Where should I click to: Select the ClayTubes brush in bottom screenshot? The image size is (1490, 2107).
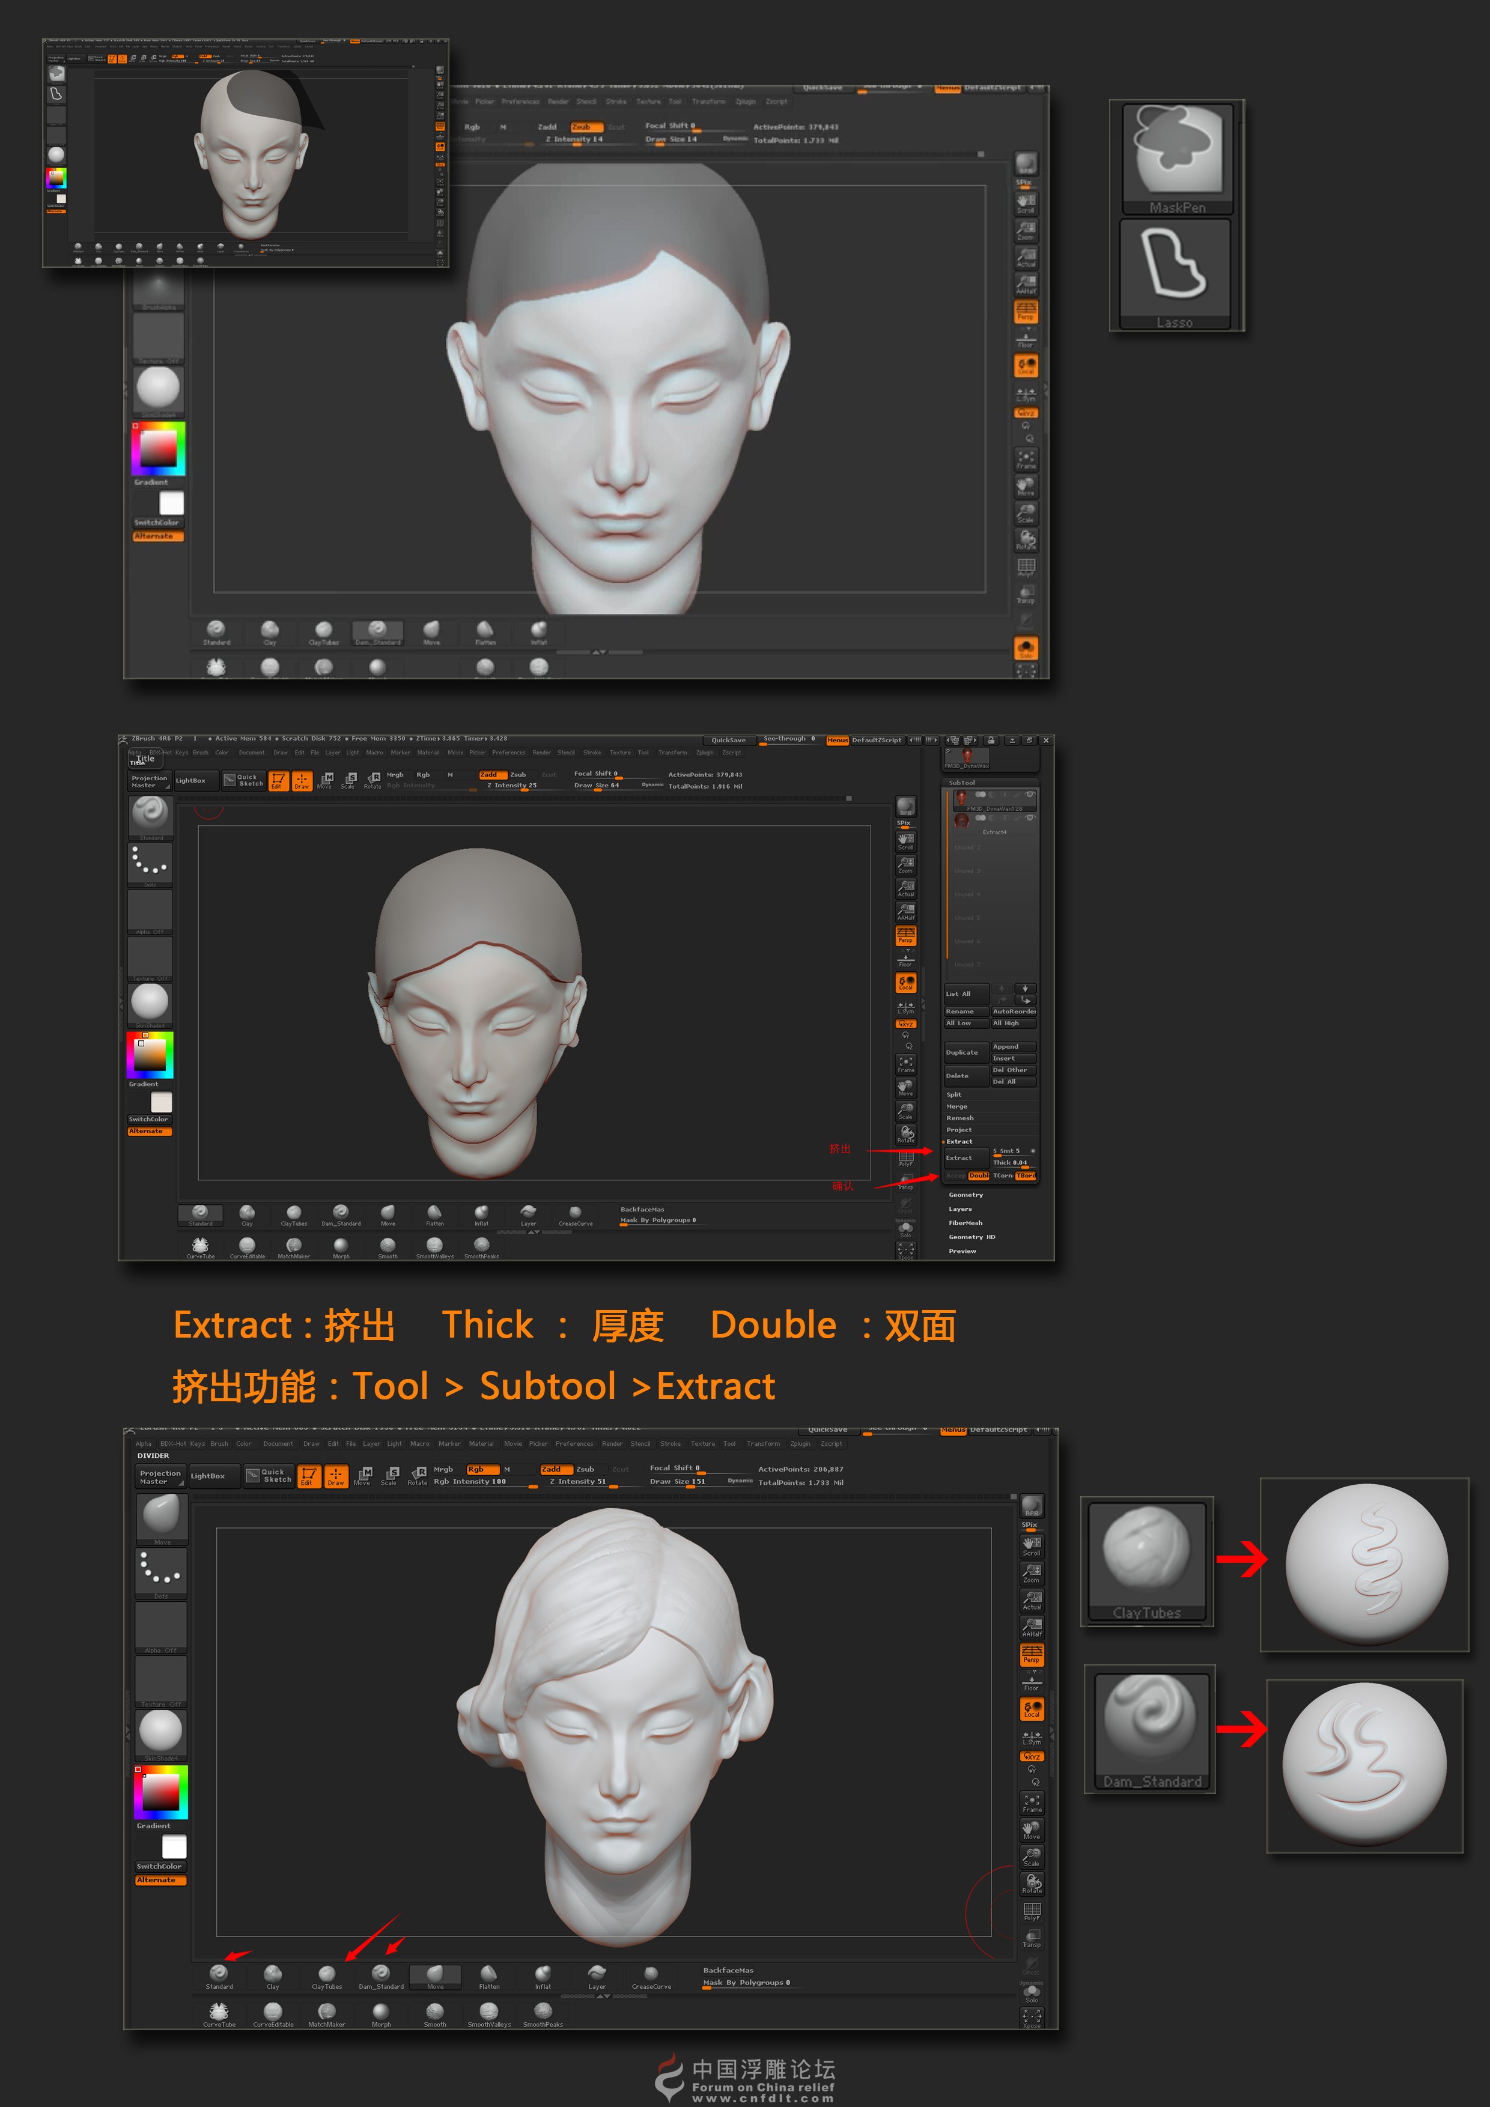pyautogui.click(x=327, y=1977)
